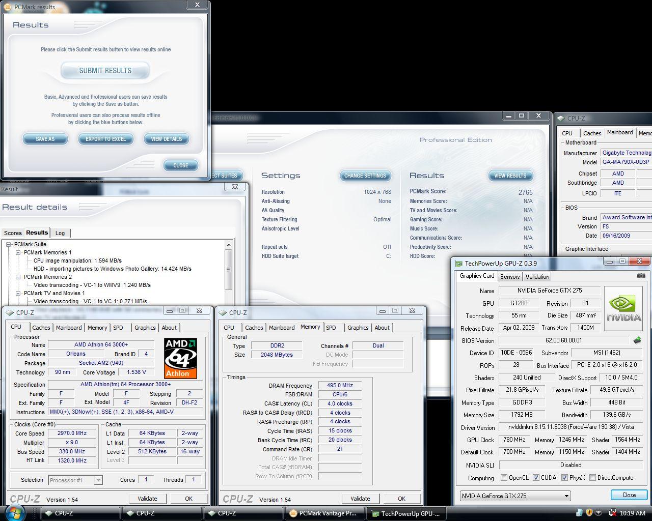
Task: Click the EXPORT TO EXCEL button
Action: click(105, 139)
